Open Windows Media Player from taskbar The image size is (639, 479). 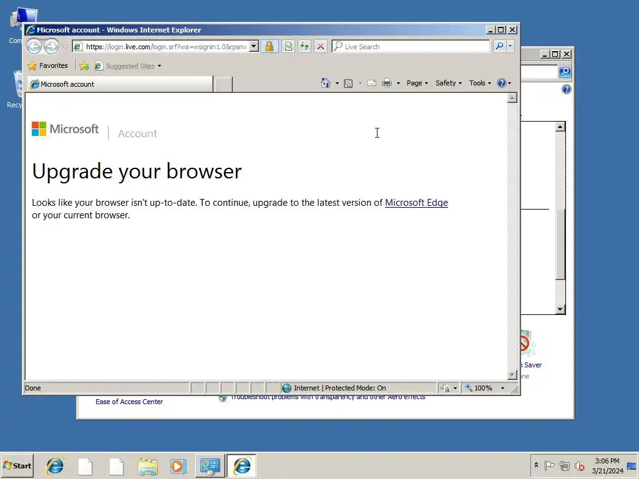tap(178, 466)
